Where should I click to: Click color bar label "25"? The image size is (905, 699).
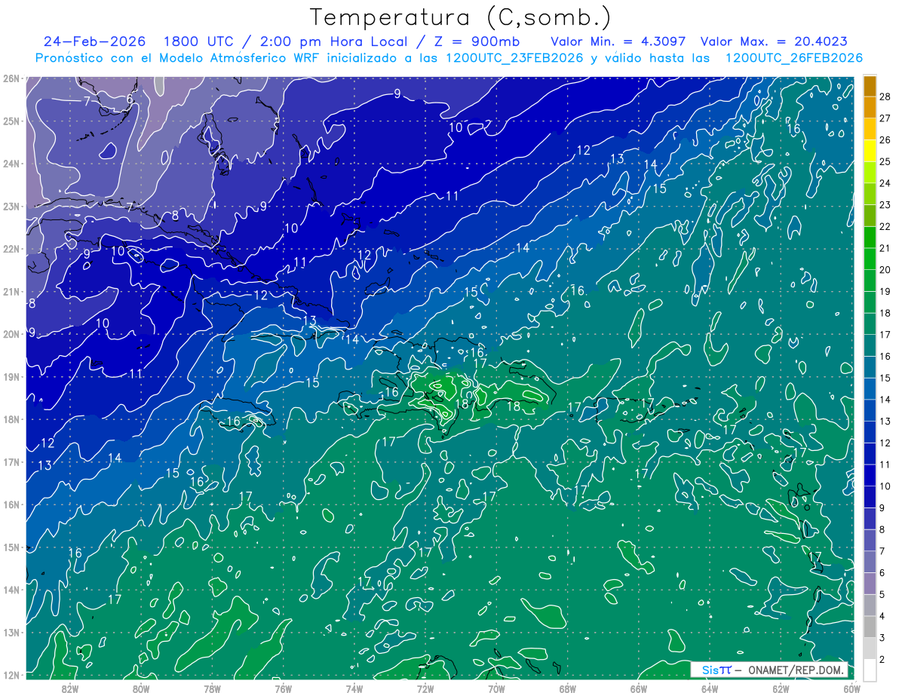click(885, 161)
